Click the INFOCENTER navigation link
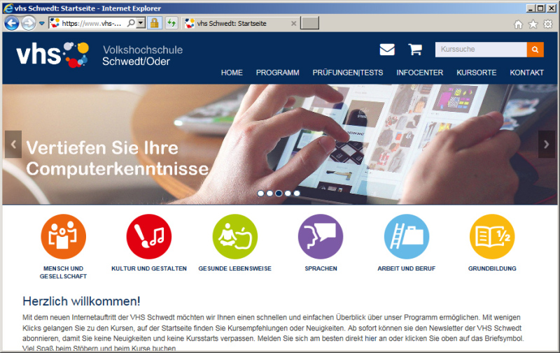This screenshot has width=560, height=353. 419,73
